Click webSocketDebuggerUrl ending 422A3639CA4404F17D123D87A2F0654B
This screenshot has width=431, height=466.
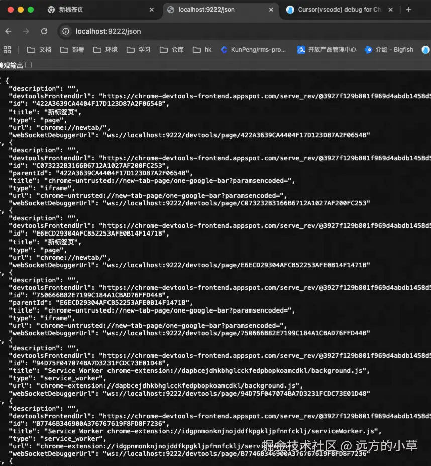tap(189, 135)
